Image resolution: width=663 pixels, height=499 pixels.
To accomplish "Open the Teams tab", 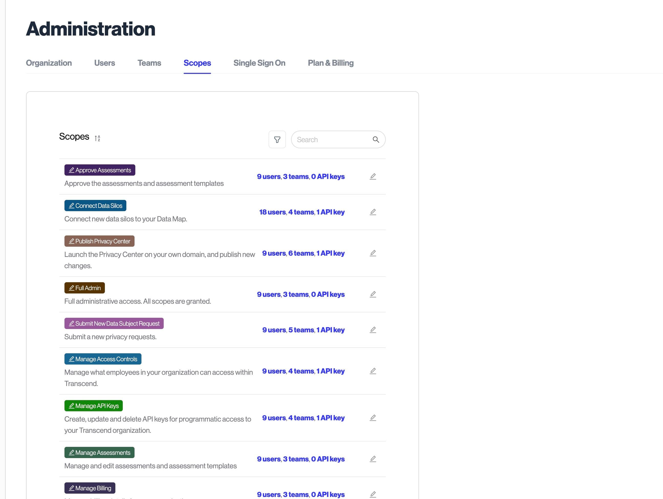I will 149,63.
